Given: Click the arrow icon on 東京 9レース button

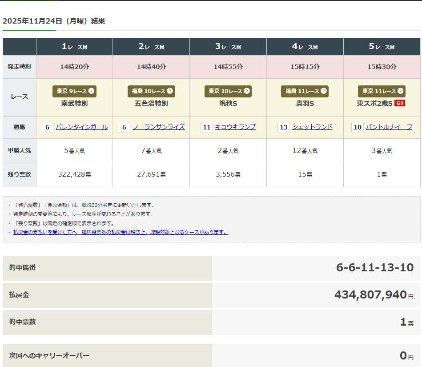Looking at the screenshot, I should click(91, 91).
